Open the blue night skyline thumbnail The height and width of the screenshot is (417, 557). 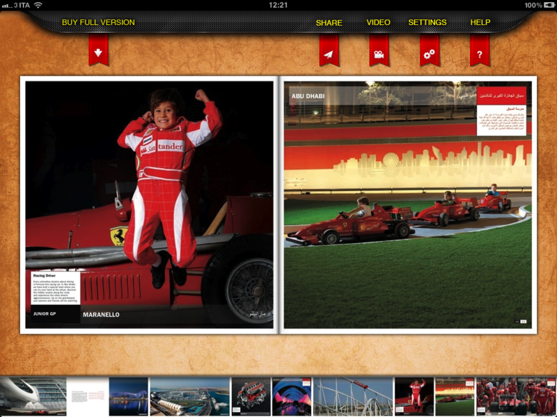pos(128,396)
